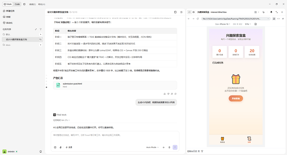Click the button on the docs folder row
This screenshot has height=155, width=287.
tap(41, 45)
